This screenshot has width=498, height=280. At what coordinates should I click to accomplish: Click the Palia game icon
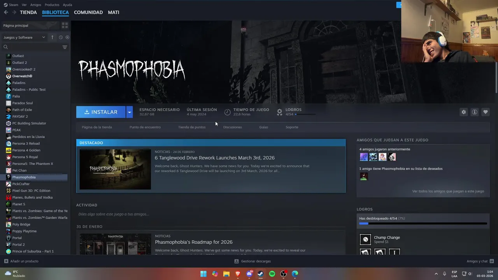coord(9,96)
